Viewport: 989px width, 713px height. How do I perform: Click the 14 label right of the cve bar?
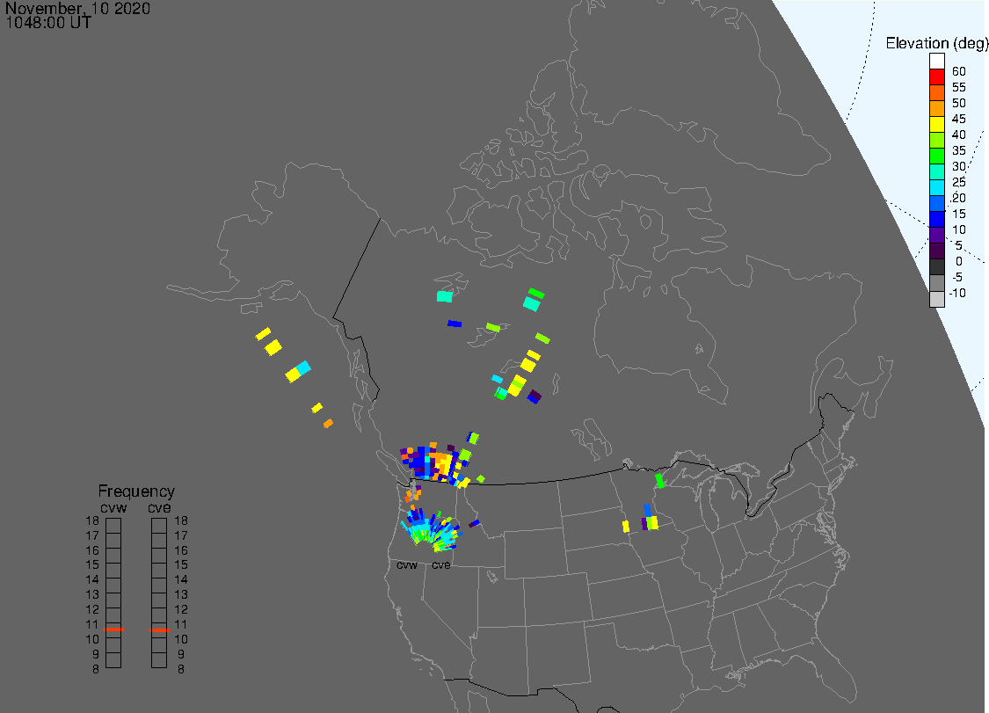(x=181, y=579)
